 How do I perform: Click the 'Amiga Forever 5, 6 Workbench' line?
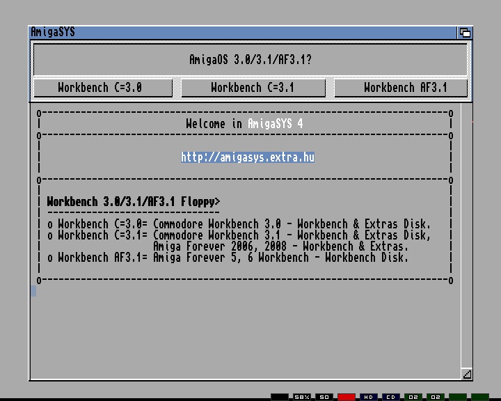228,258
